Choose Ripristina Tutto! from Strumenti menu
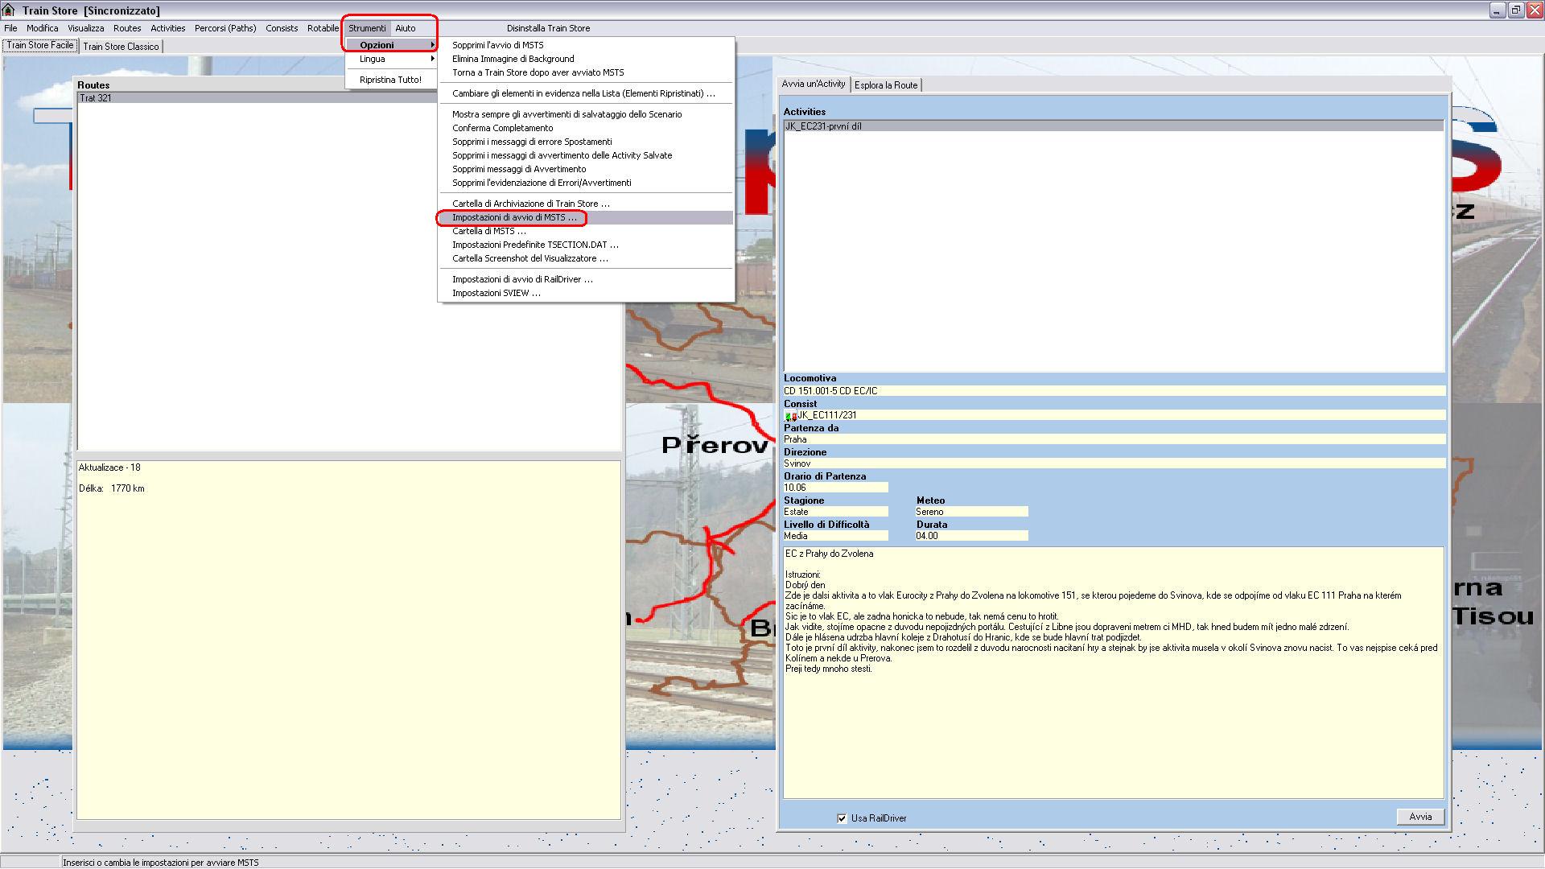The width and height of the screenshot is (1545, 869). pyautogui.click(x=392, y=80)
